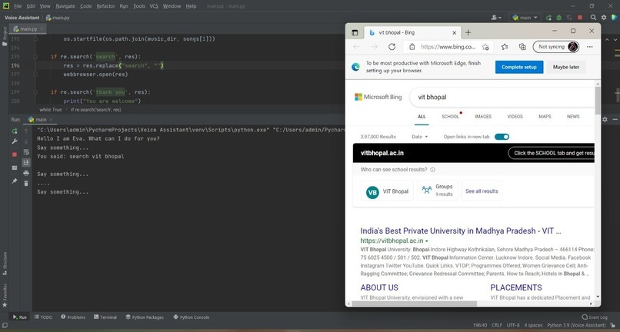
Task: Click the Bing search box with vit bhopal
Action: click(x=502, y=98)
